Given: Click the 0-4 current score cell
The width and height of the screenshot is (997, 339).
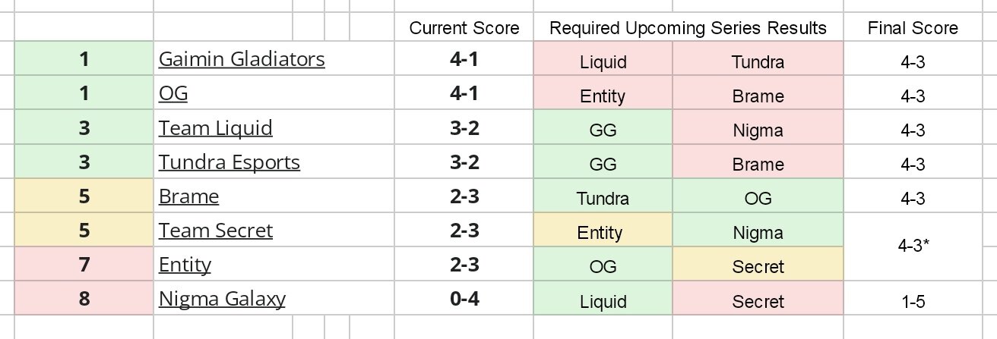Looking at the screenshot, I should (464, 300).
